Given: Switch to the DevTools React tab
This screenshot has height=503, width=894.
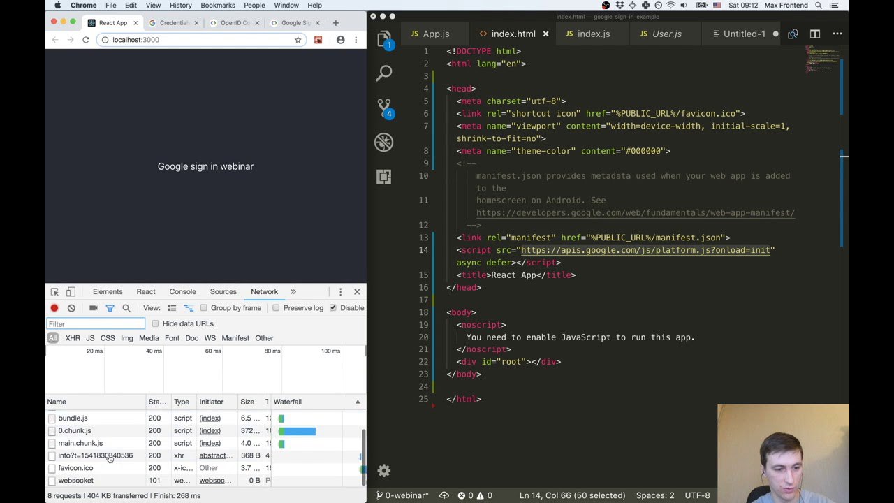Looking at the screenshot, I should [146, 292].
